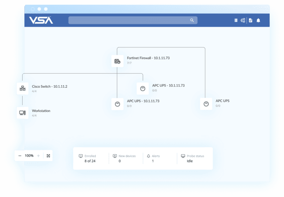Click the Fortinet Firewall - 10.1.11.73 label
The width and height of the screenshot is (284, 197).
coord(148,58)
